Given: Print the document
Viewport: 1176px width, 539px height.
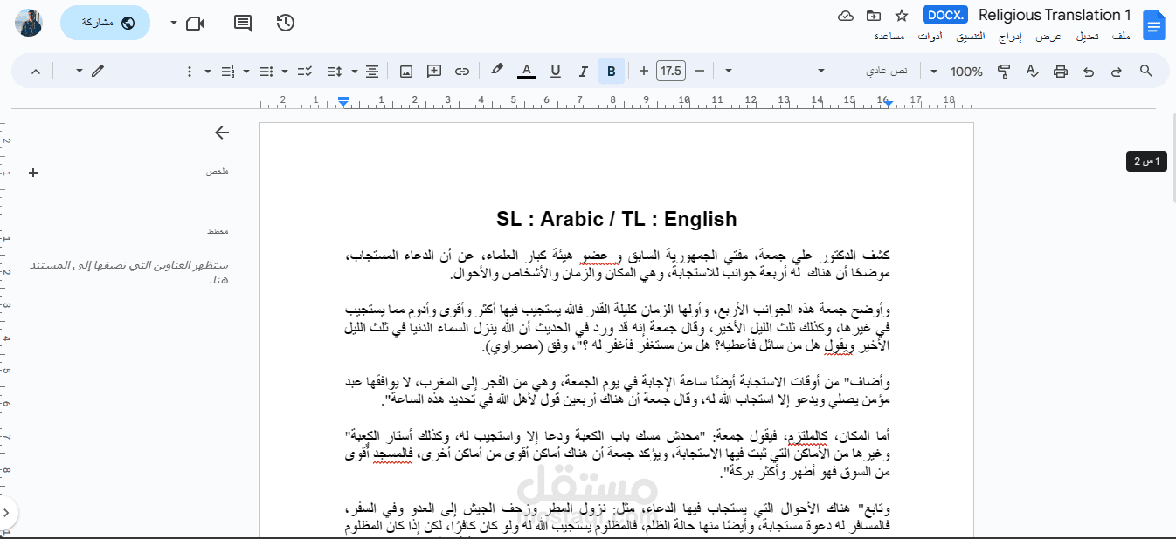Looking at the screenshot, I should (x=1061, y=71).
